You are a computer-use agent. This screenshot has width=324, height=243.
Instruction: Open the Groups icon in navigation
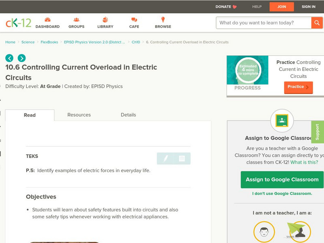click(x=76, y=20)
